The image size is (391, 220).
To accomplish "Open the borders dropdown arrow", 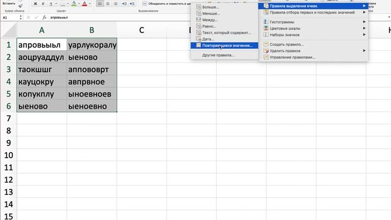I will tap(68, 4).
